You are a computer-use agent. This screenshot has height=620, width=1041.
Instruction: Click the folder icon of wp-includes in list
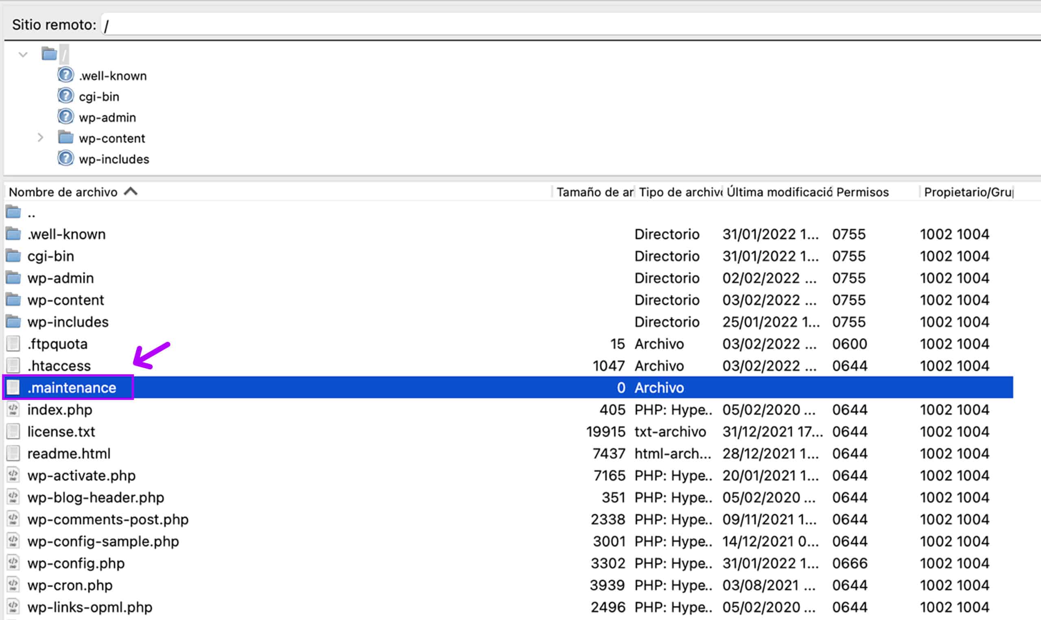coord(13,322)
